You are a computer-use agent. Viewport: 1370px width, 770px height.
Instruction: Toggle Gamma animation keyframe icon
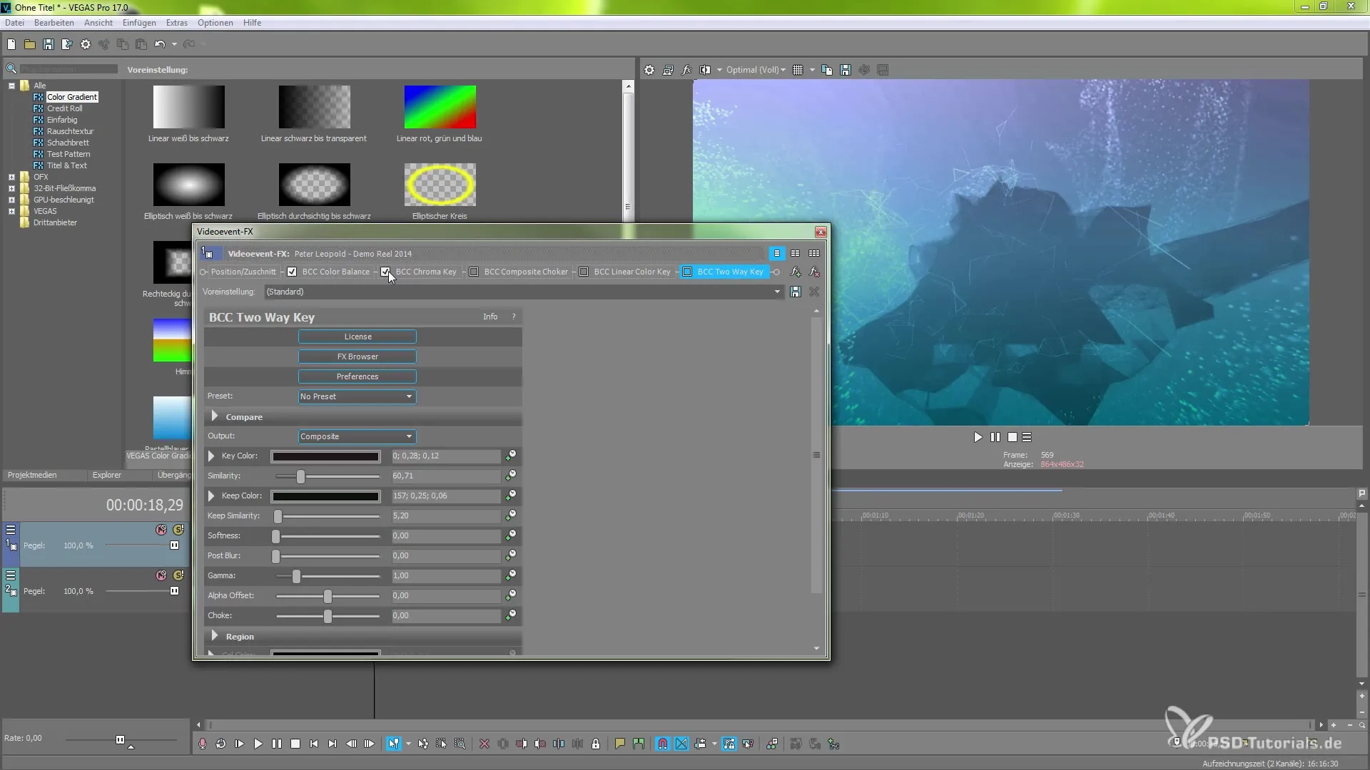pos(511,575)
